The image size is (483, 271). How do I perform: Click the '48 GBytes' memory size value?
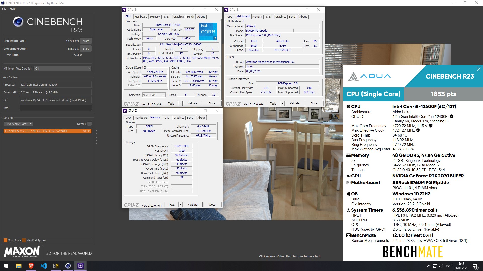pos(149,131)
